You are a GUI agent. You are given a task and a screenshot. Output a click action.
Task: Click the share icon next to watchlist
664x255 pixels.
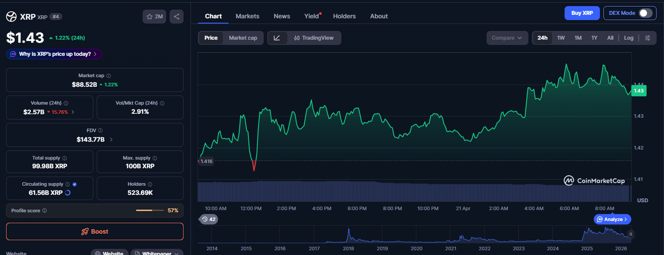(x=177, y=17)
